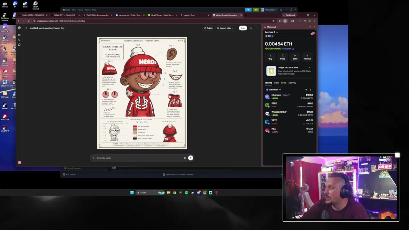This screenshot has height=230, width=409.
Task: Submit edits with the up-arrow send button
Action: click(190, 158)
